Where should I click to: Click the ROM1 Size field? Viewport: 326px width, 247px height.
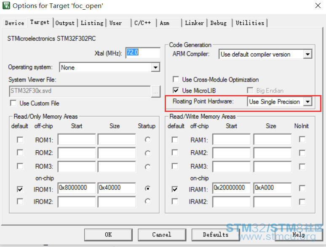pyautogui.click(x=117, y=139)
